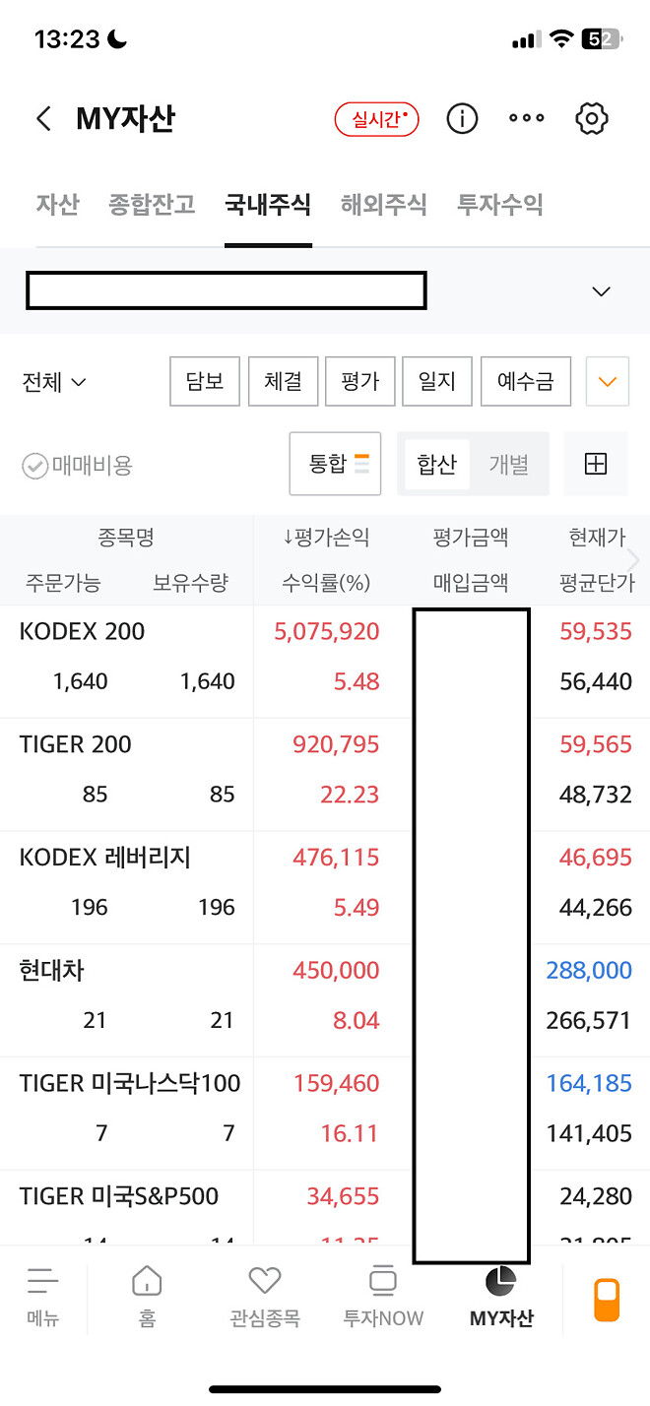Expand the orange chevron beside 예수금
The image size is (650, 1406).
tap(607, 381)
